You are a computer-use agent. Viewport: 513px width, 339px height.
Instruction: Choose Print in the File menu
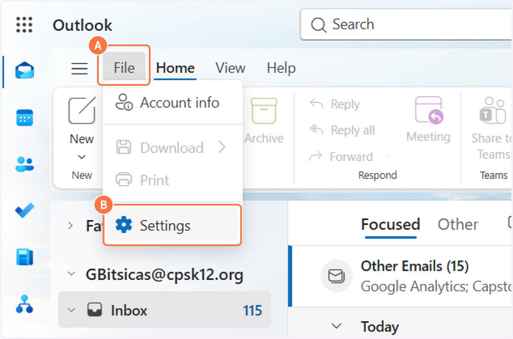click(x=173, y=180)
